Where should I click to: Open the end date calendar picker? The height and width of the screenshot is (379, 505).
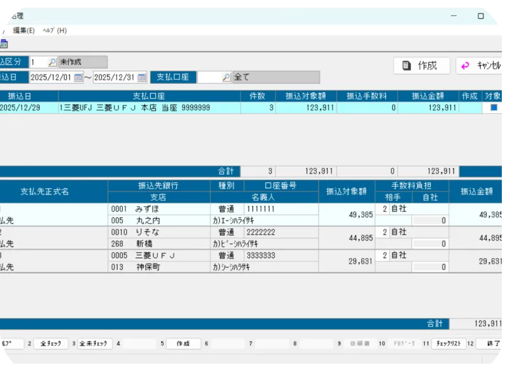pyautogui.click(x=142, y=78)
